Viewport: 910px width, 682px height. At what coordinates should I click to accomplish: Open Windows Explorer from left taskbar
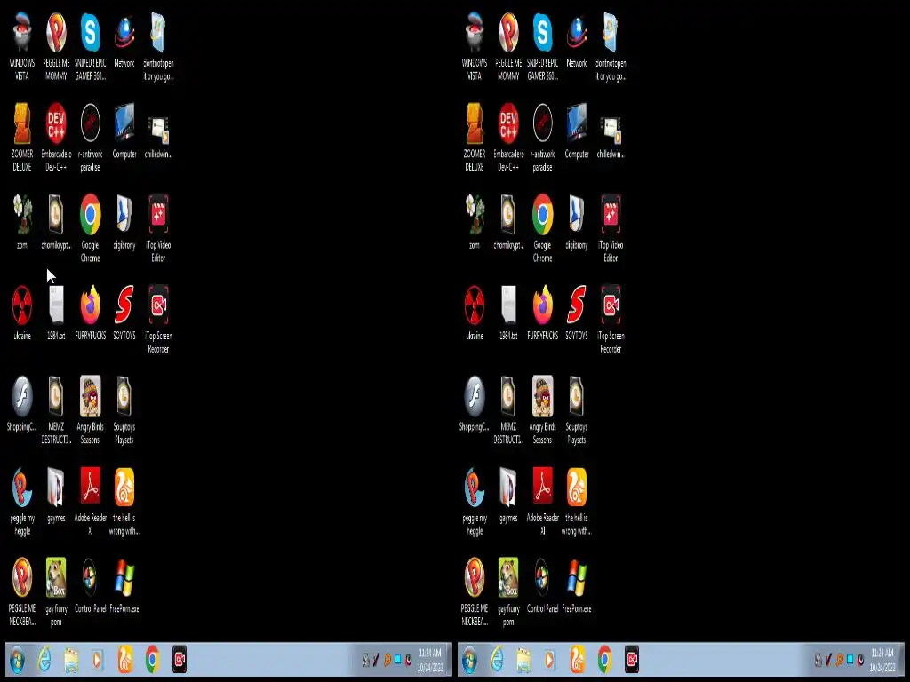71,660
